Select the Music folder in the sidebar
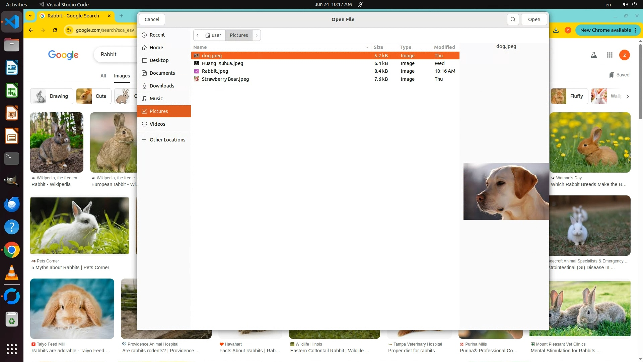The image size is (643, 362). 156,99
